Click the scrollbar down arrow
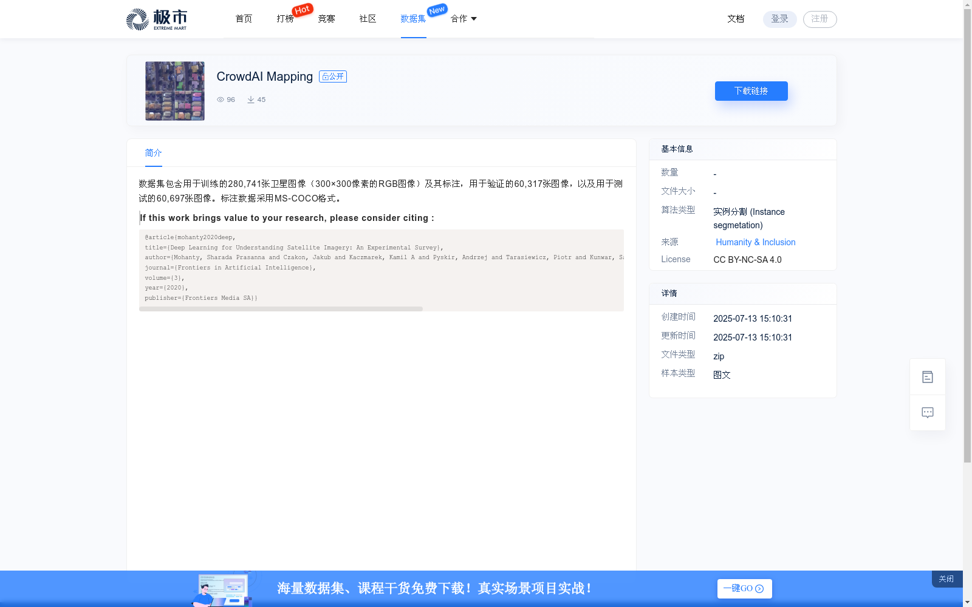Screen dimensions: 972x607 click(967, 602)
